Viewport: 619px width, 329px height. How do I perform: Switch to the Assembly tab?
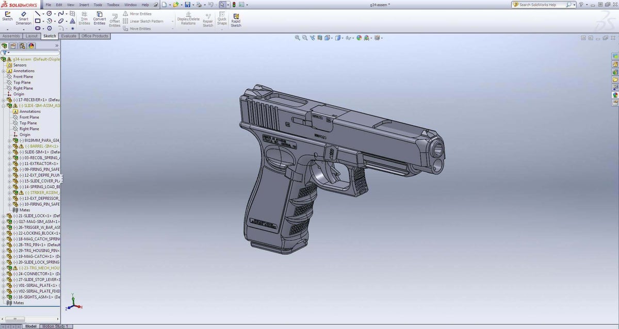11,36
